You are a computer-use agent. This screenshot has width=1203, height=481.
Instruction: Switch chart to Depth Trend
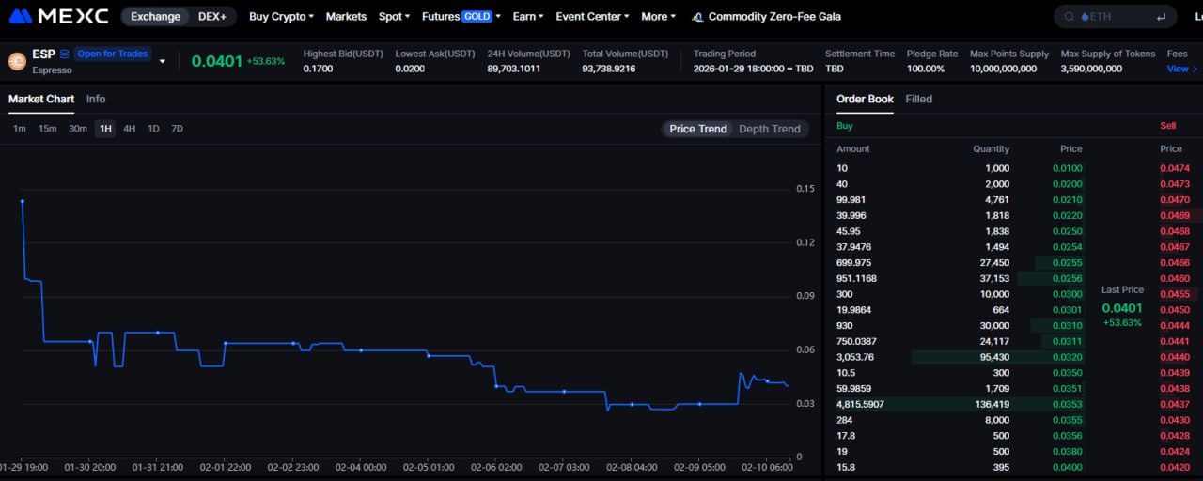[769, 129]
